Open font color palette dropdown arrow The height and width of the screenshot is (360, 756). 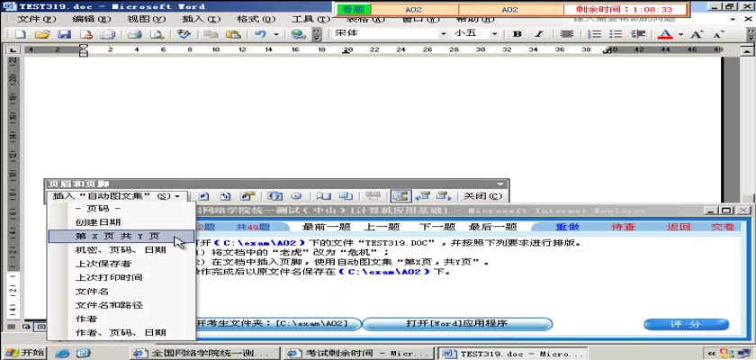[x=680, y=34]
